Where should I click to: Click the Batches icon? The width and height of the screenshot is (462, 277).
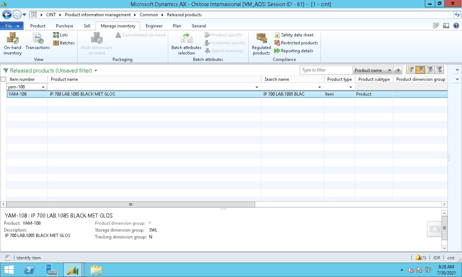(56, 43)
